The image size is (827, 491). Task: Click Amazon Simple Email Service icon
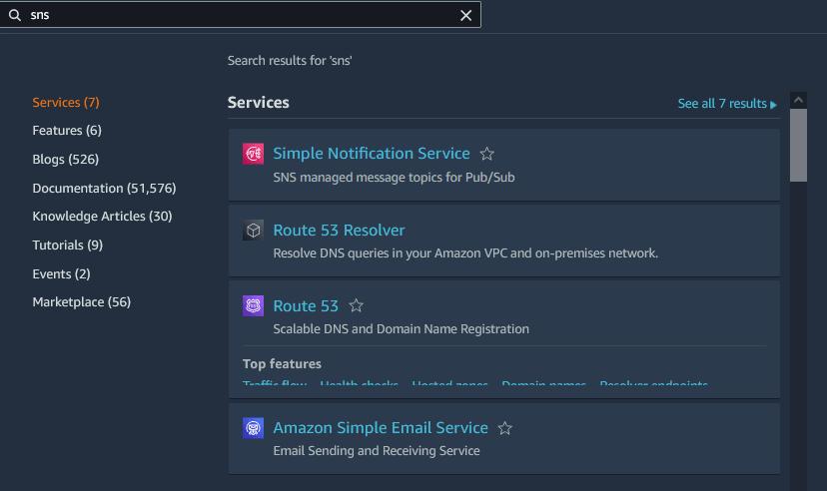tap(253, 428)
